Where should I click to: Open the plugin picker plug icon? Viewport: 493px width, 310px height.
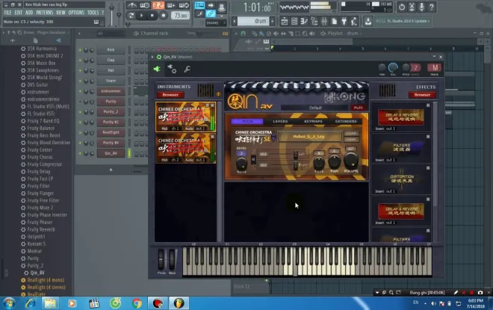pos(344,22)
